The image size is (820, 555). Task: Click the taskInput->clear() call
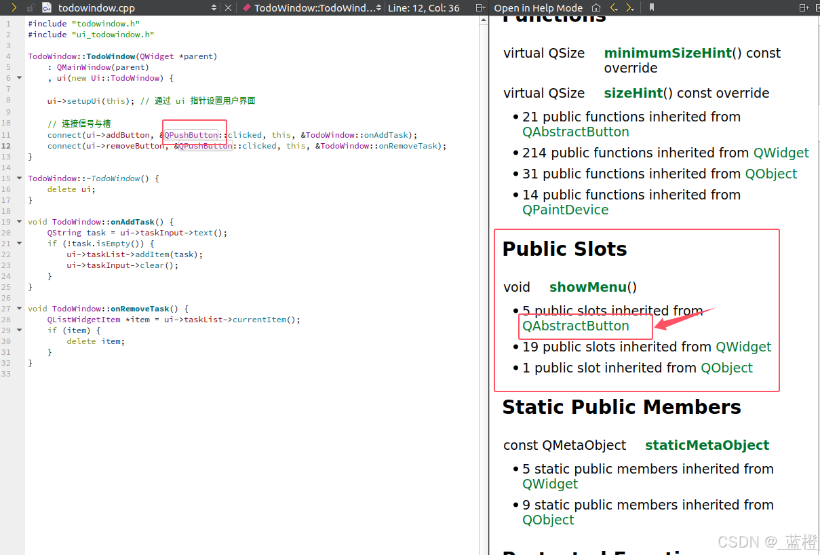(x=122, y=265)
